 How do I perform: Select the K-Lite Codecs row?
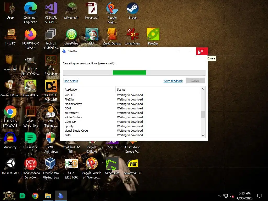click(x=132, y=117)
